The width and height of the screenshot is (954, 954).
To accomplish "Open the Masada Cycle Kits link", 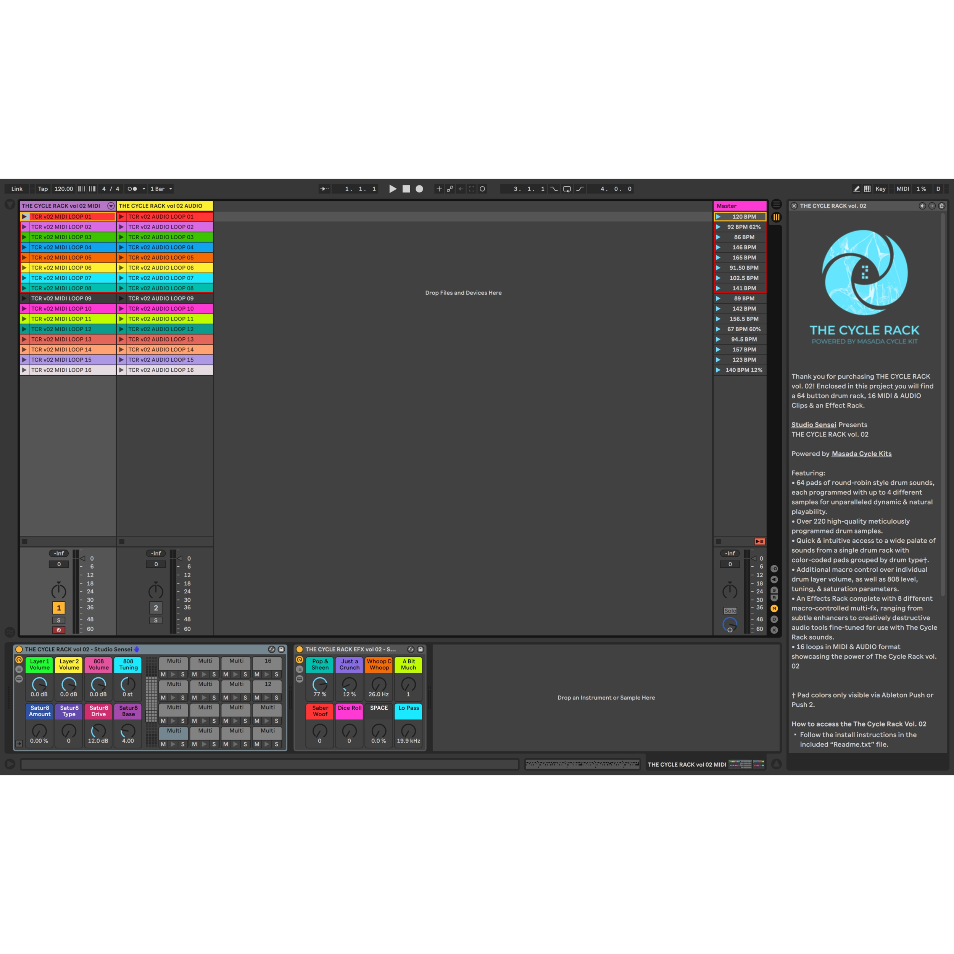I will [862, 454].
